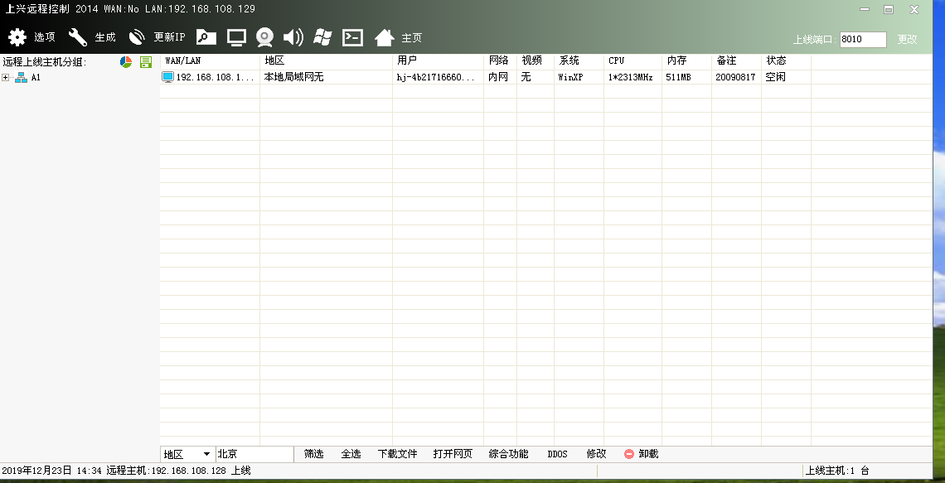Click the pie chart icon beside group label
The height and width of the screenshot is (483, 945).
126,61
